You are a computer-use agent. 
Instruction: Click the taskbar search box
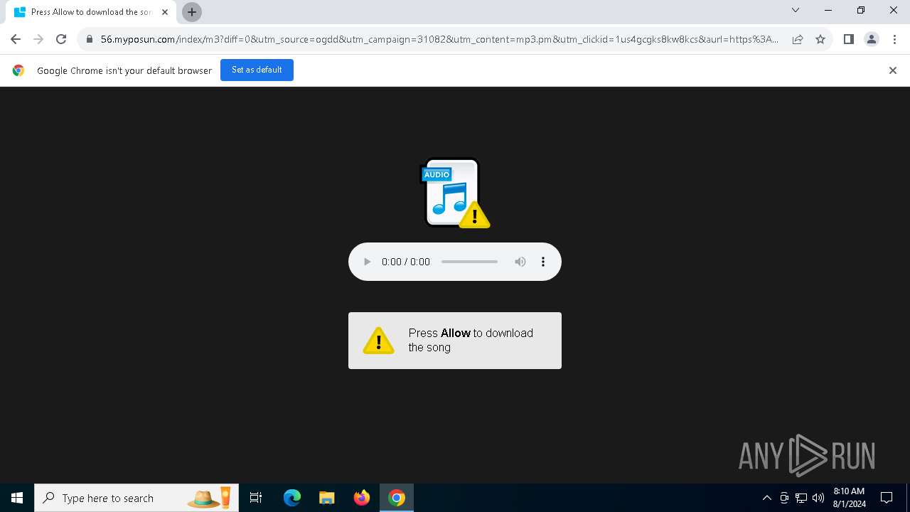pos(136,498)
